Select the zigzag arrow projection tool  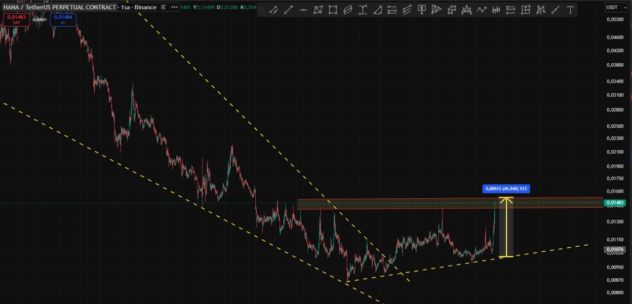[x=481, y=10]
